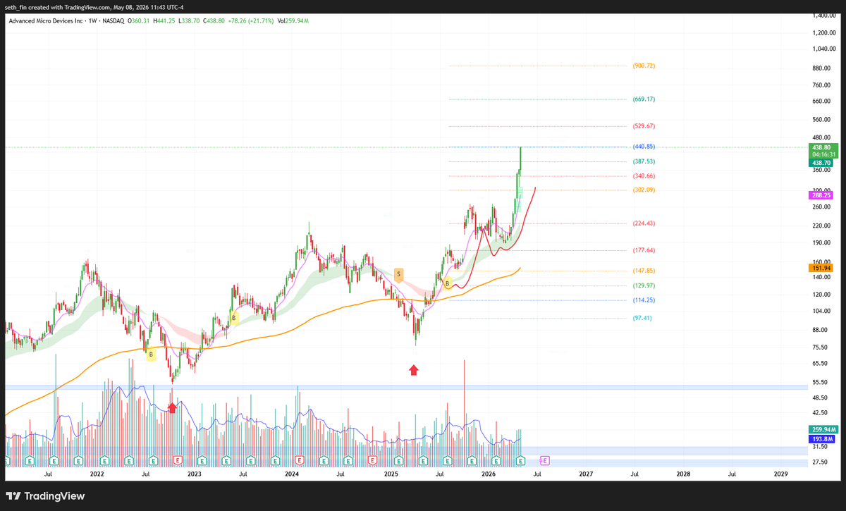Click the (97.41) cyan level label
This screenshot has width=846, height=511.
point(642,318)
